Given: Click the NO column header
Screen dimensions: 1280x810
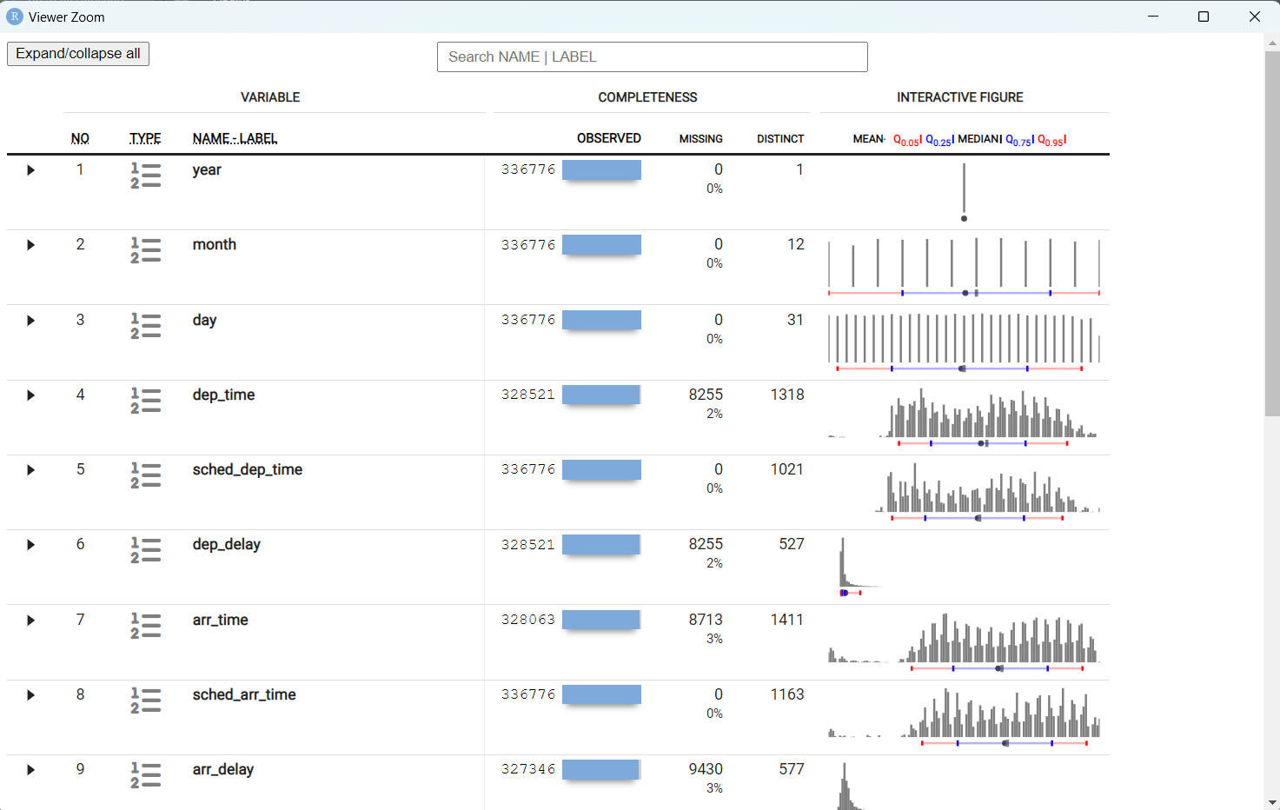Looking at the screenshot, I should (x=80, y=138).
